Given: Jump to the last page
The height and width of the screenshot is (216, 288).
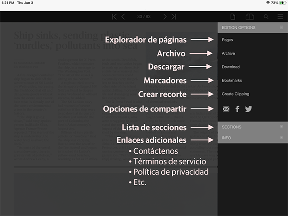Looking at the screenshot, I should click(174, 17).
